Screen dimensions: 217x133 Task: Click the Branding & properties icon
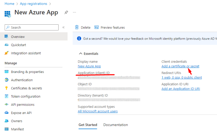point(7,72)
